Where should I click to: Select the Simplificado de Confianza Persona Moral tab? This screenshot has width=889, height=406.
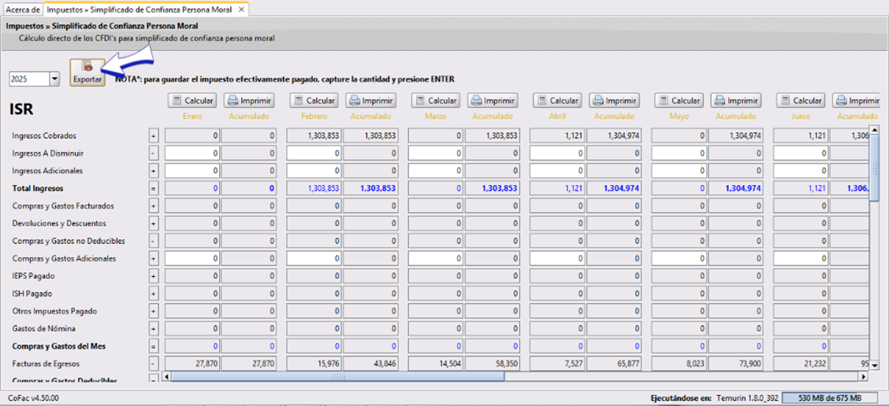pyautogui.click(x=141, y=9)
